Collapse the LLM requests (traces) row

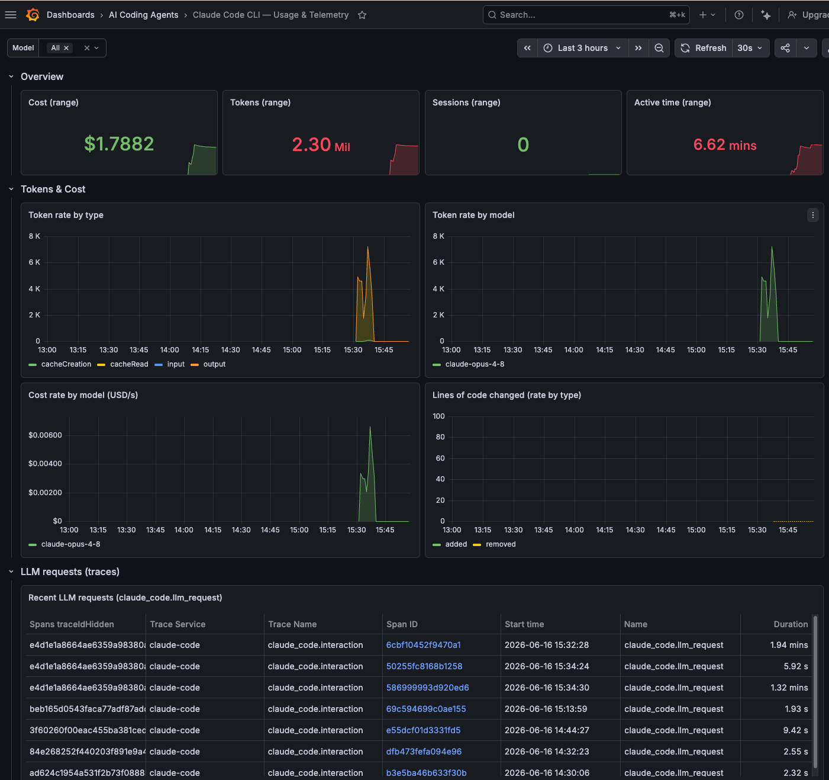click(11, 572)
